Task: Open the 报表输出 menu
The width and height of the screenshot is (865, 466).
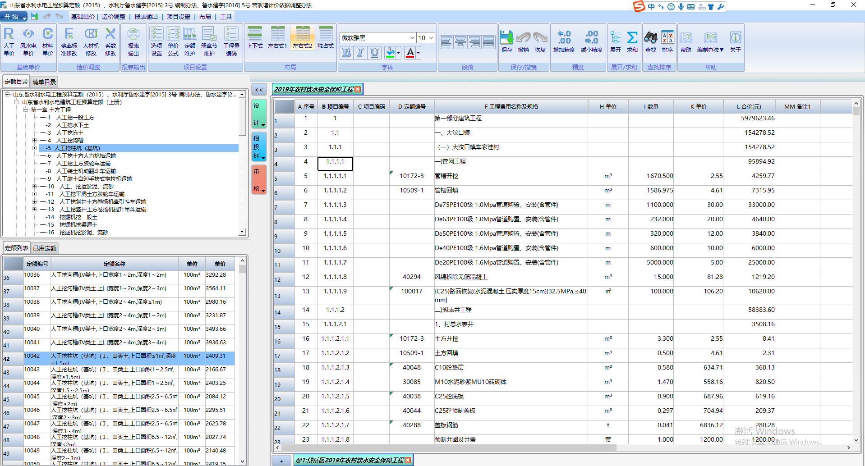Action: [x=146, y=17]
